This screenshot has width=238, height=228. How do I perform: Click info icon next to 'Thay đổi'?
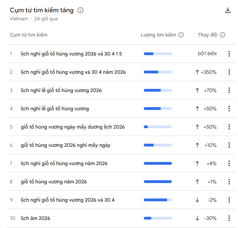click(223, 35)
